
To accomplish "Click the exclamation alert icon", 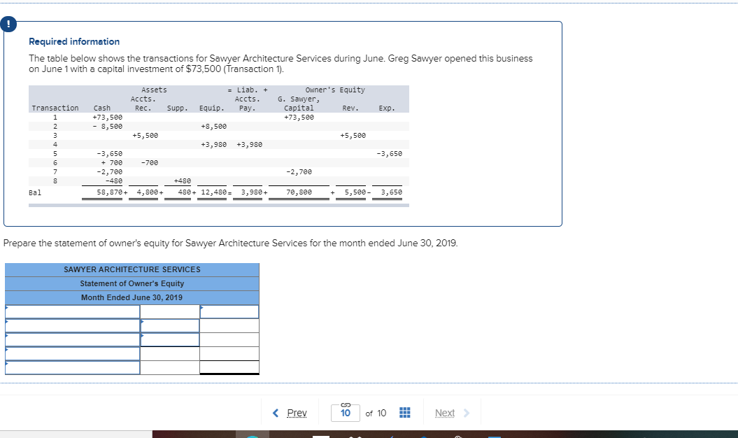I will [8, 24].
